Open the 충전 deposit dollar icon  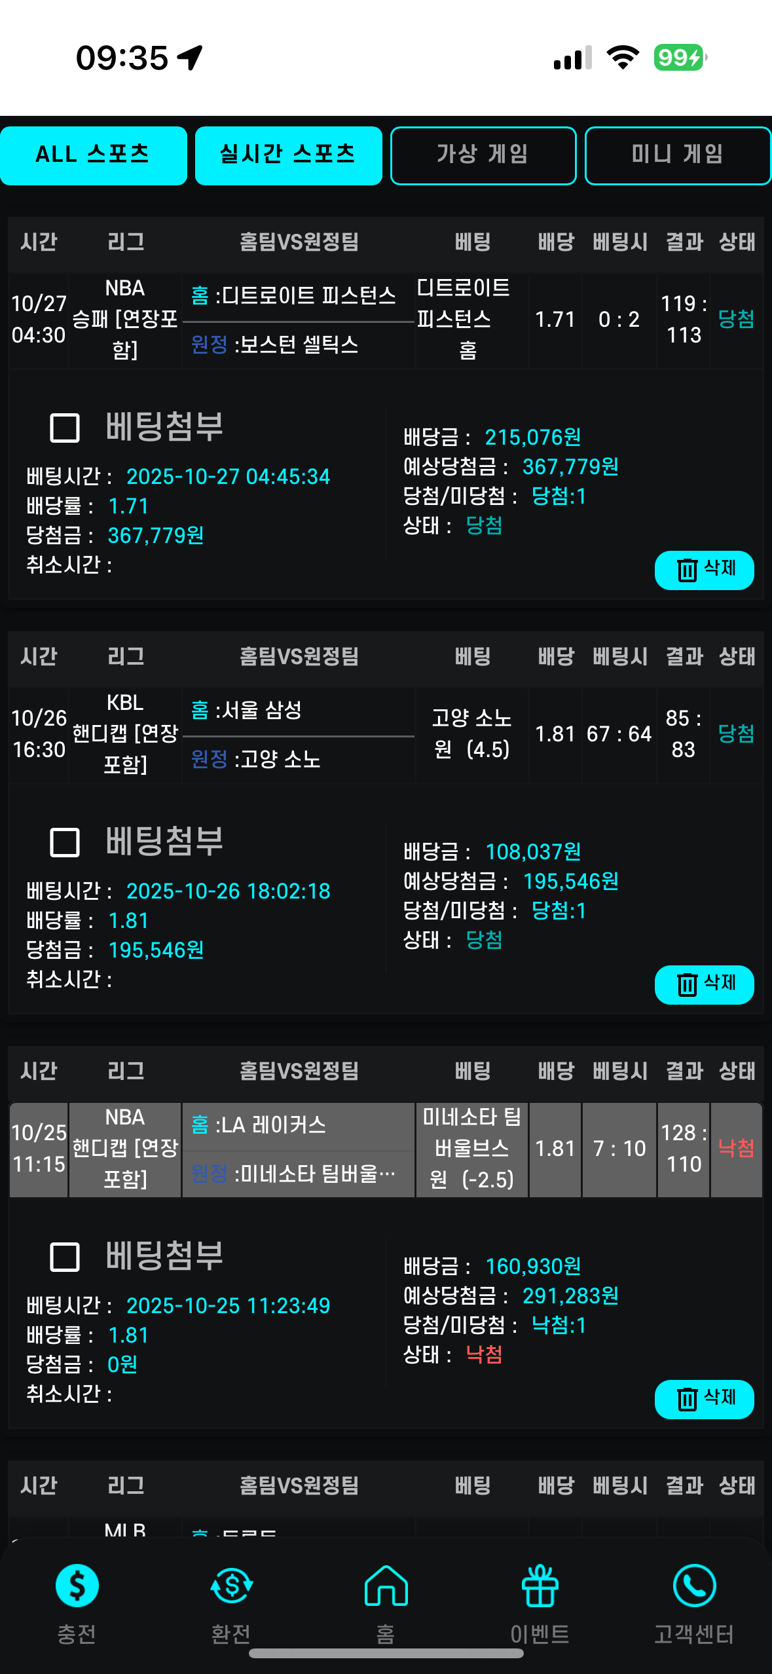tap(77, 1586)
